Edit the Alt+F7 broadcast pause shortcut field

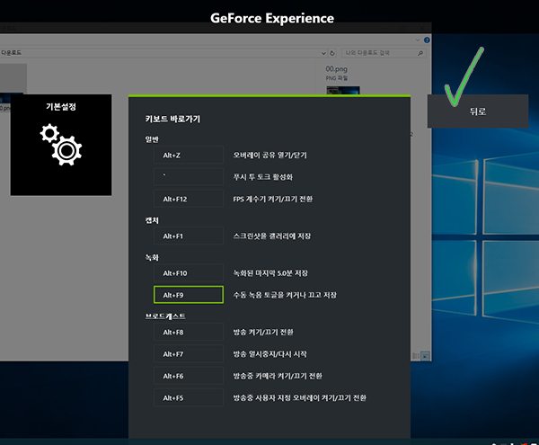click(x=189, y=354)
